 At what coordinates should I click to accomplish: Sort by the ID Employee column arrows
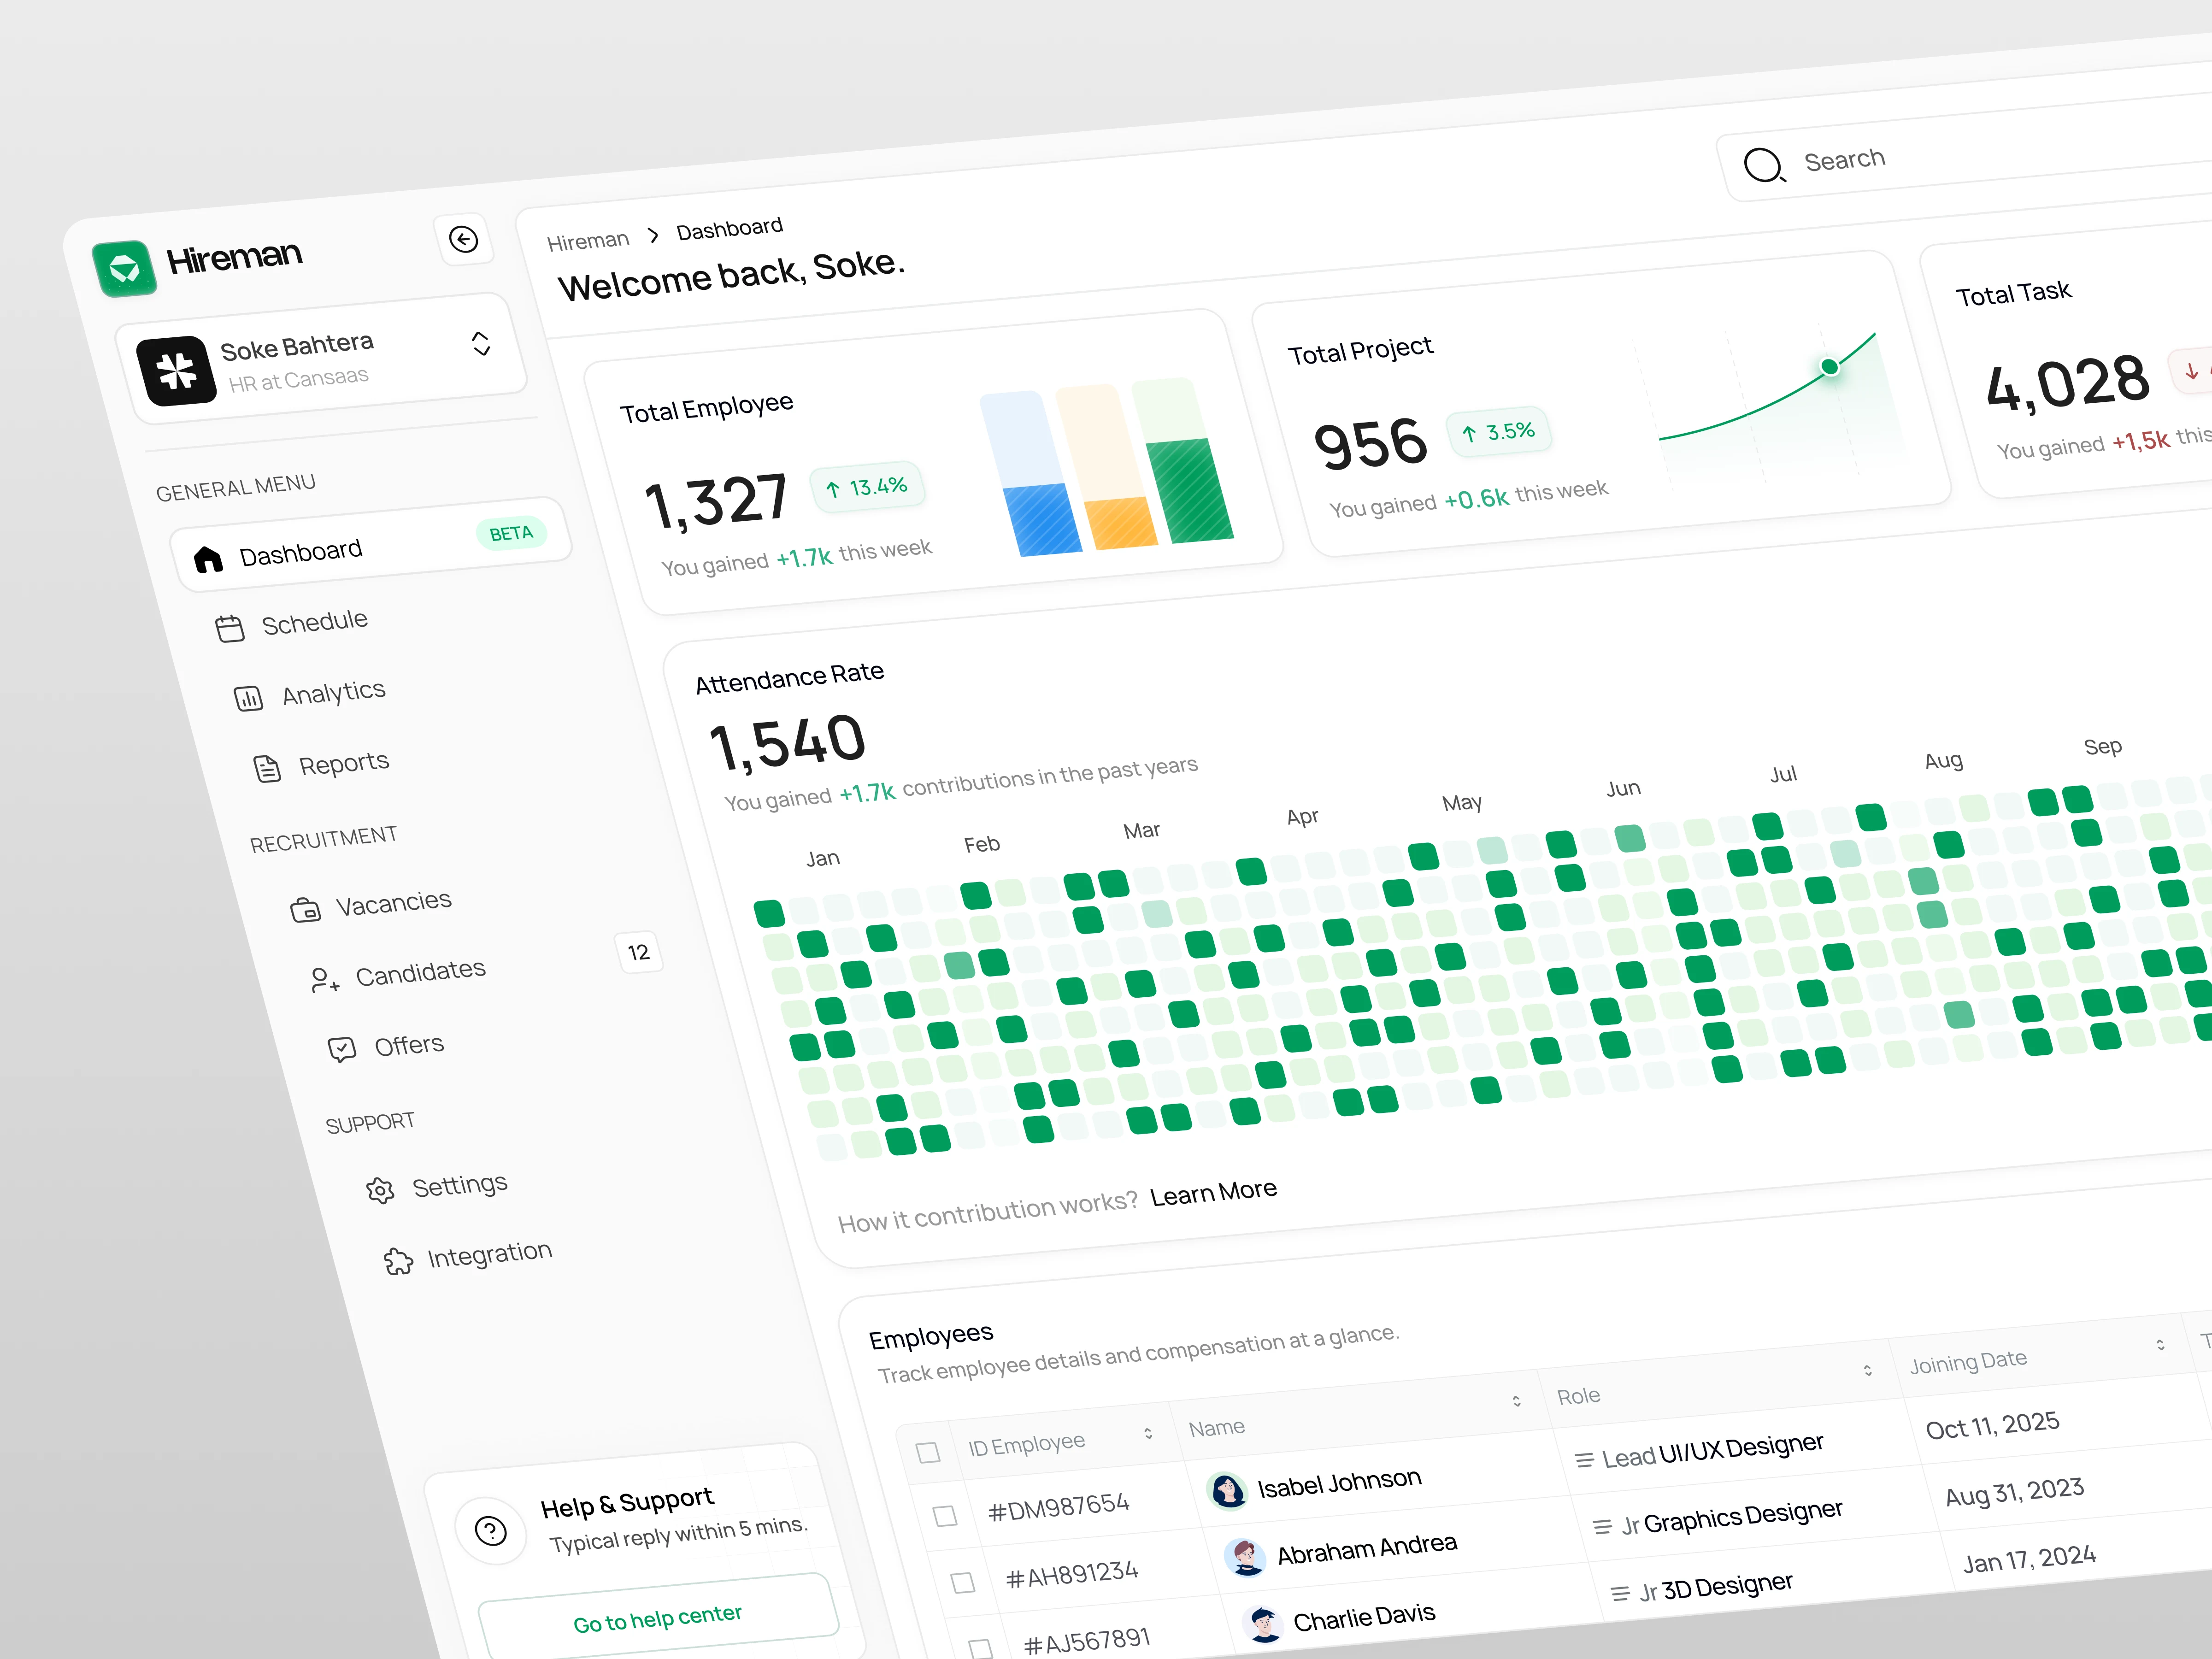tap(1148, 1433)
